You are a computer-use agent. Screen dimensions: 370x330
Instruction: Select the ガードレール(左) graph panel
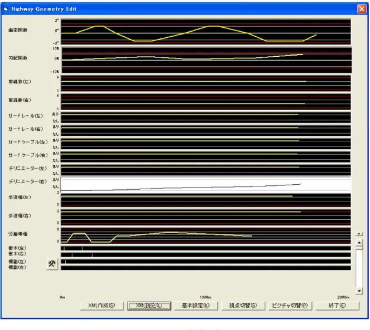point(206,117)
